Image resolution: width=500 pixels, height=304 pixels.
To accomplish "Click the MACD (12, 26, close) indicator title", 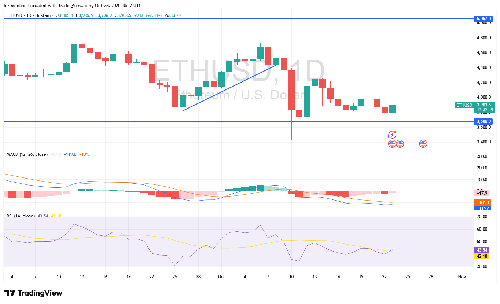I will coord(26,154).
